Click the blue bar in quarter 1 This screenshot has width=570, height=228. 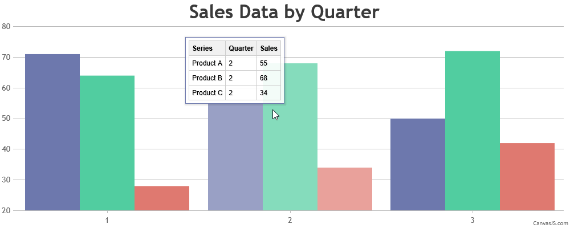point(52,132)
